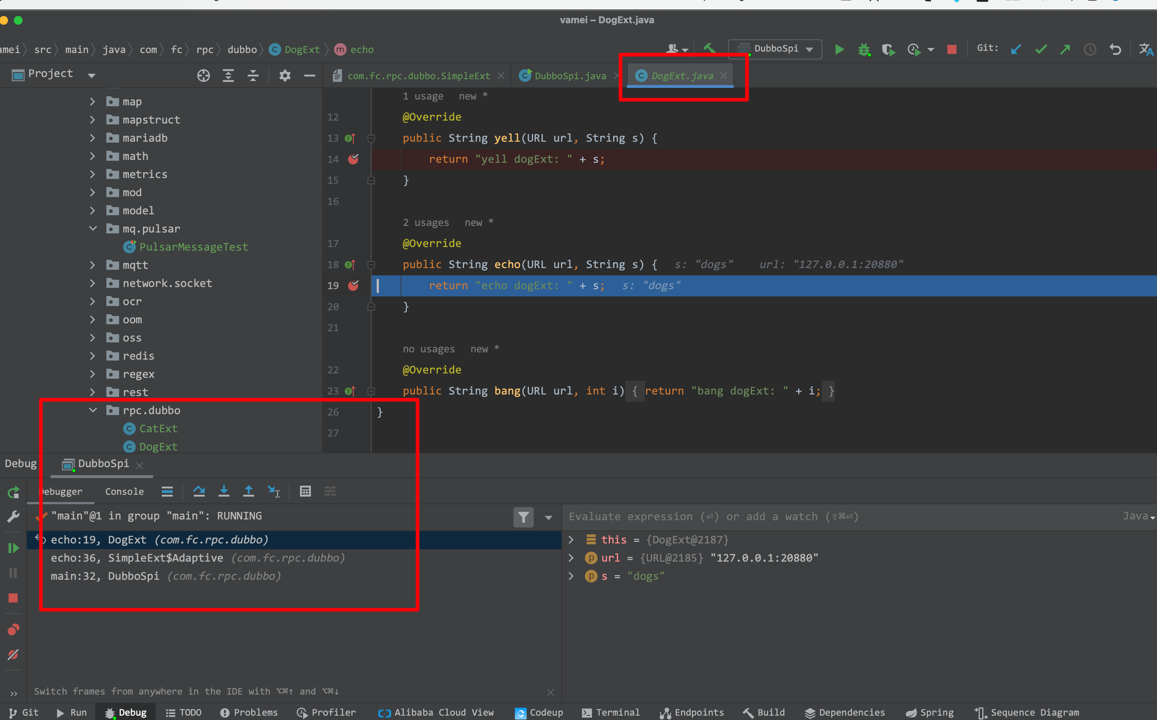Viewport: 1157px width, 720px height.
Task: Expand the mapstruct folder
Action: 92,120
